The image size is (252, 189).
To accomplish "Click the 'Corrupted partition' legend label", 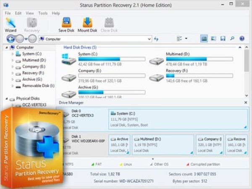I will [205, 164].
